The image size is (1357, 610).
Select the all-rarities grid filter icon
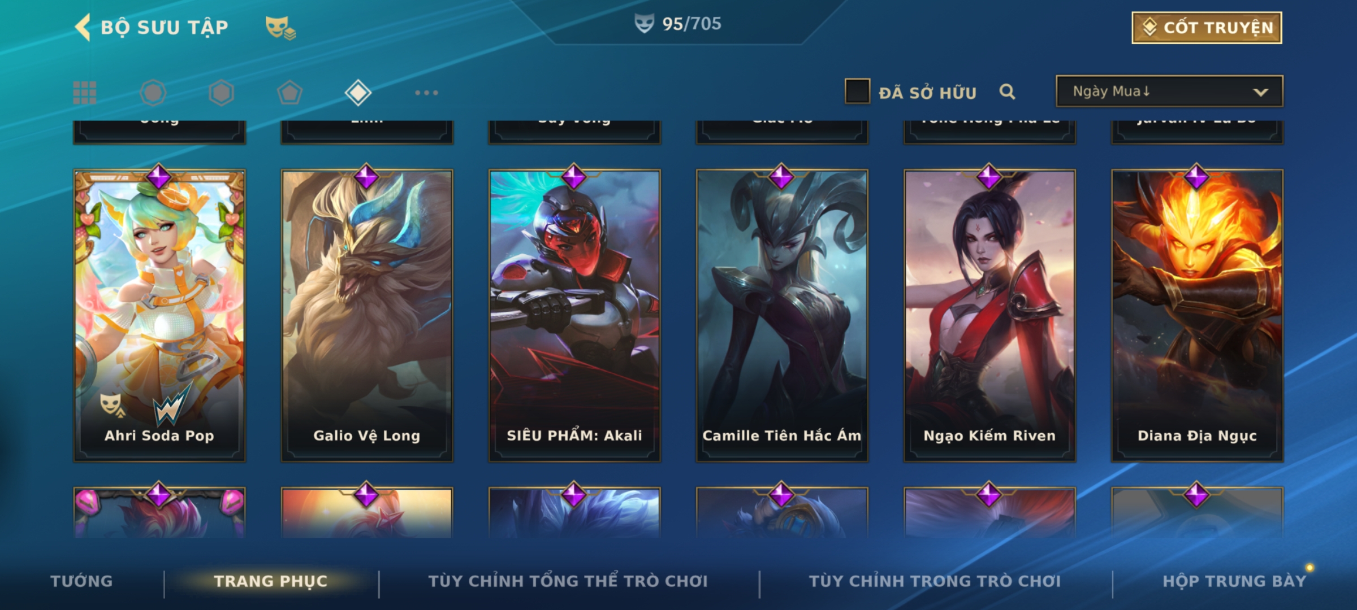85,93
